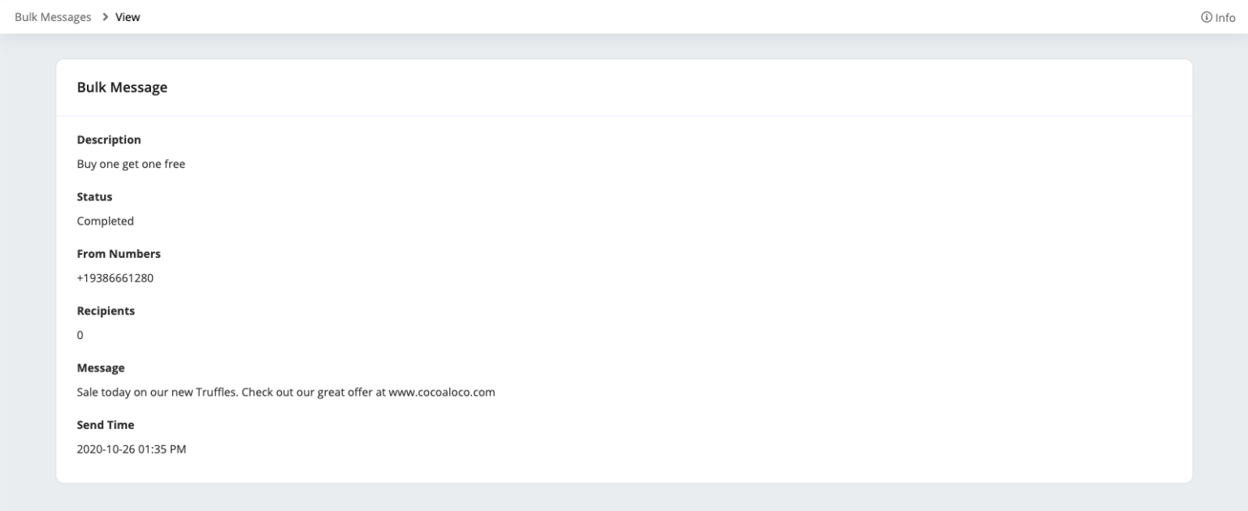Select the 'Buy one get one free' text

[131, 164]
